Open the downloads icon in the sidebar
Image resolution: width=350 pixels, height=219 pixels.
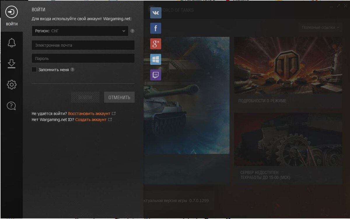(12, 64)
